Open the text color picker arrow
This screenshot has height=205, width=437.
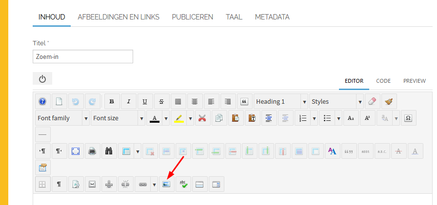pos(165,118)
